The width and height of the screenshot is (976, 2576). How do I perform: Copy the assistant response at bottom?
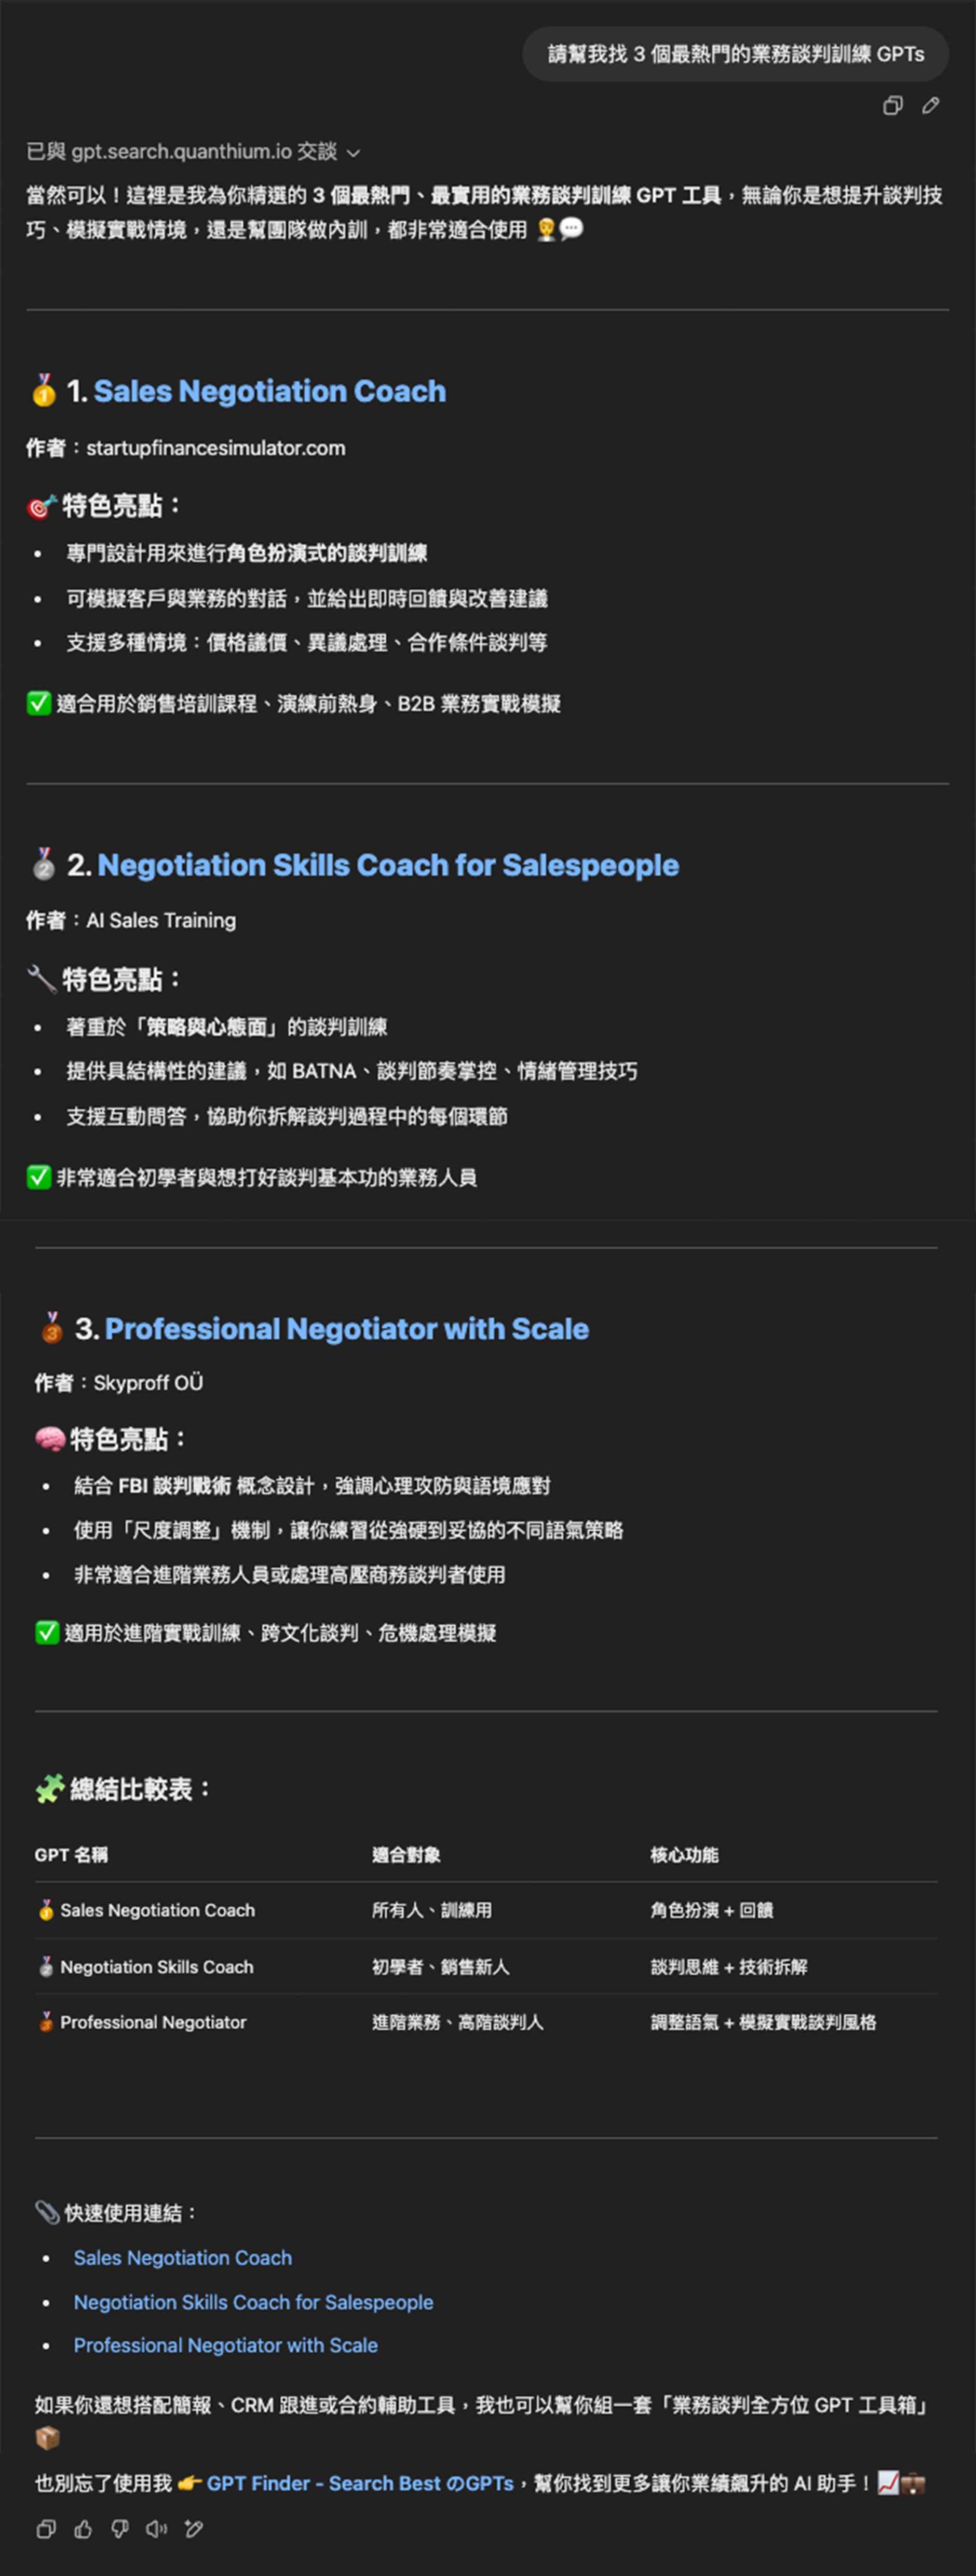click(46, 2529)
